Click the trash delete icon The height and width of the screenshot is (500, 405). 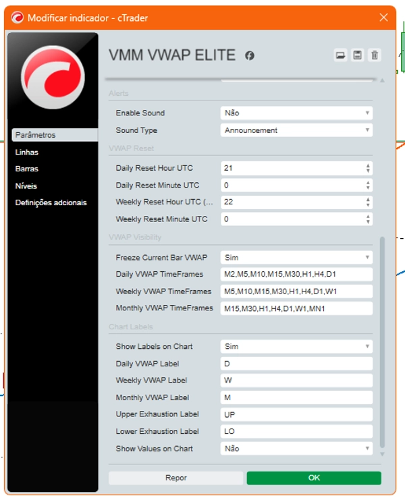375,55
